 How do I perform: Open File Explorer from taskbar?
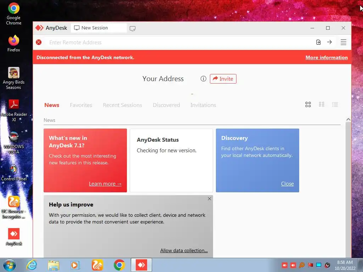pos(54,265)
